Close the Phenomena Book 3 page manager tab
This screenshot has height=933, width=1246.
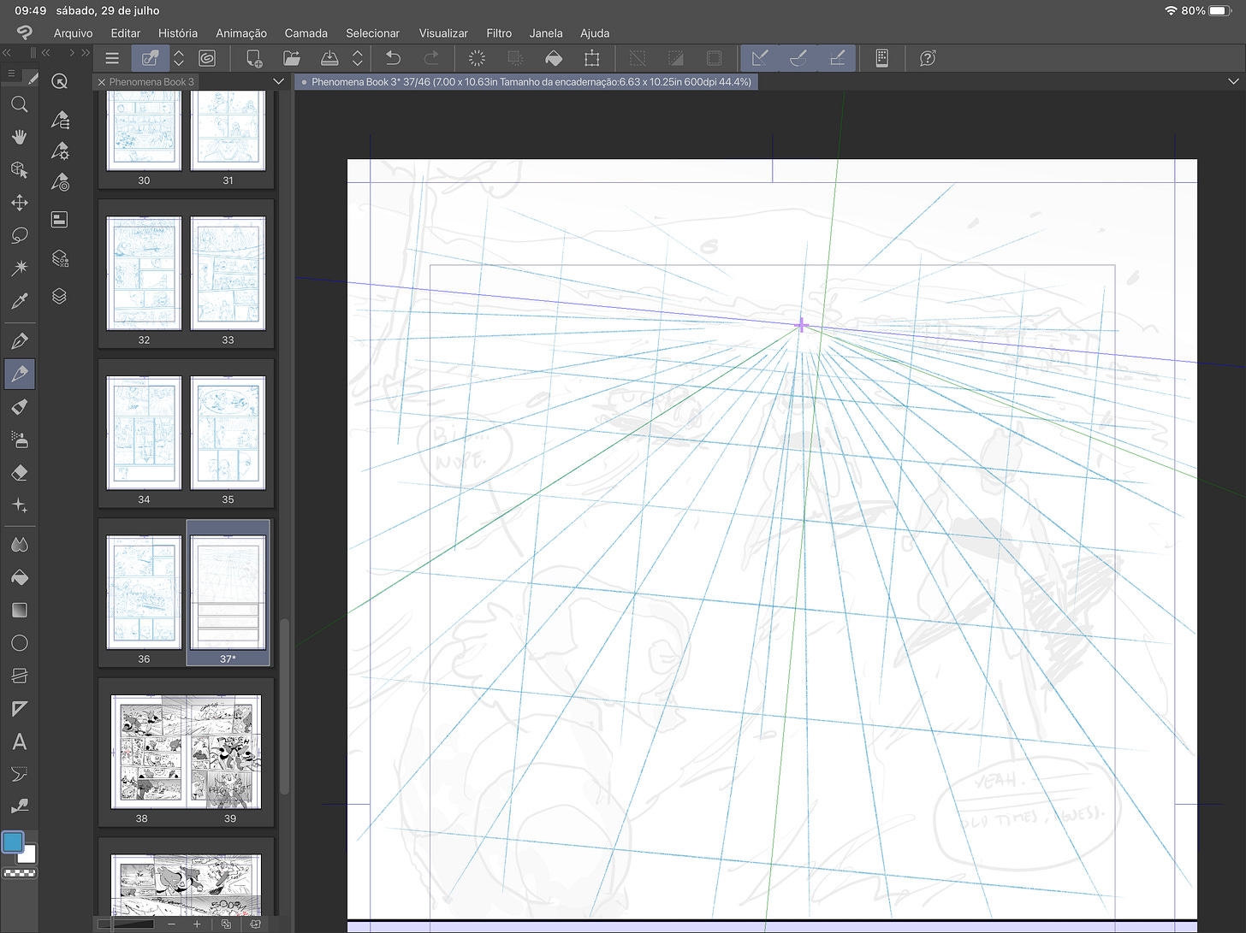click(x=102, y=82)
